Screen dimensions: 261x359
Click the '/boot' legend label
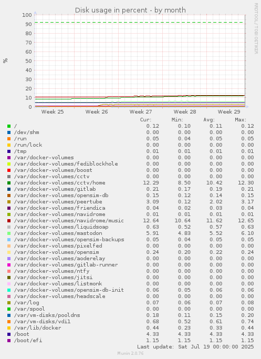(22, 334)
